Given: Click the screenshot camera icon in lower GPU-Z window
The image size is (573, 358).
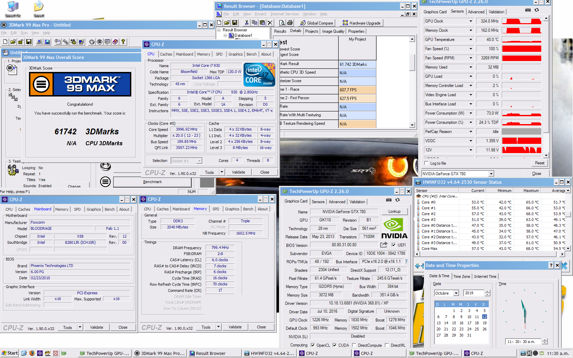Looking at the screenshot, I should tap(388, 200).
